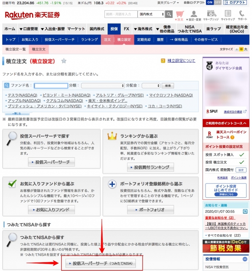
Task: Click すべてのお知らせ (22) link
Action: [224, 236]
